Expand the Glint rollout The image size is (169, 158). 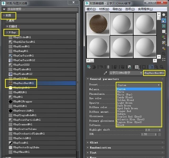(x=125, y=143)
